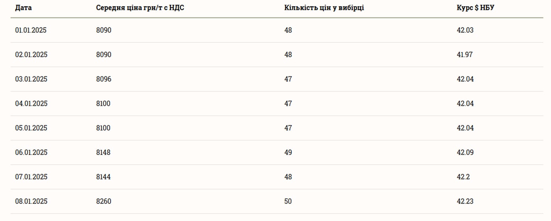Click the 04.01.2025 date cell
551x221 pixels.
[31, 103]
